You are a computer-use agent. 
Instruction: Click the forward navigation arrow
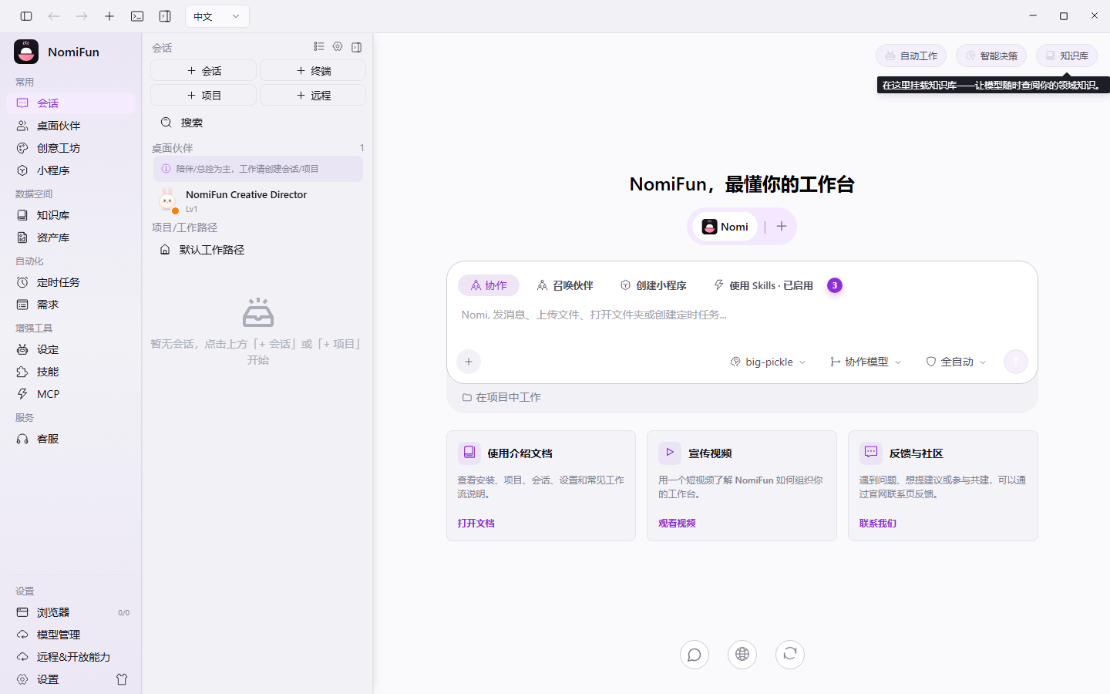(82, 16)
